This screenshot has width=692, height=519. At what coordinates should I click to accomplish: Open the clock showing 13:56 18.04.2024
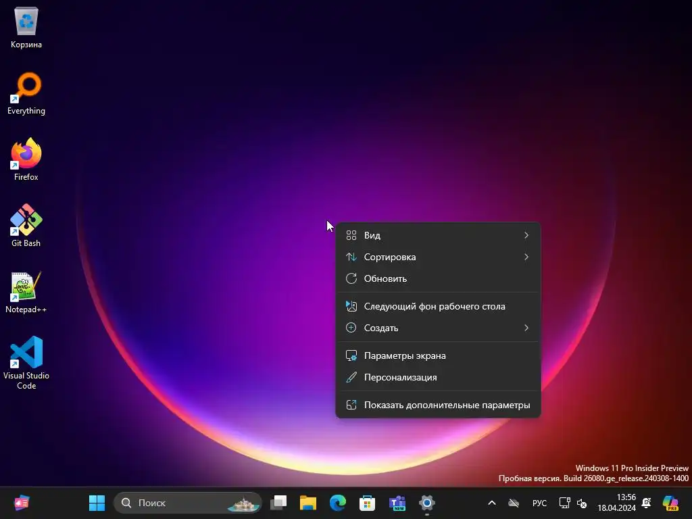pos(616,503)
